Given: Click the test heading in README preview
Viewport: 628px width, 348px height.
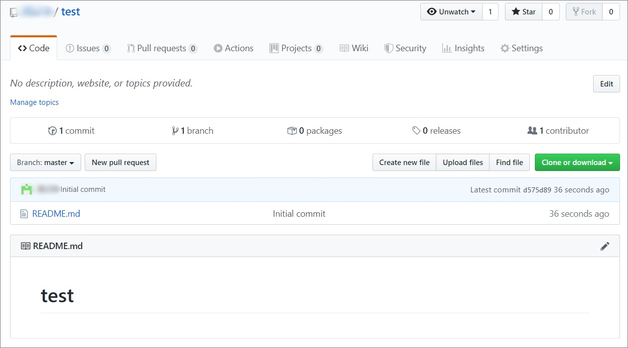Looking at the screenshot, I should [x=57, y=296].
